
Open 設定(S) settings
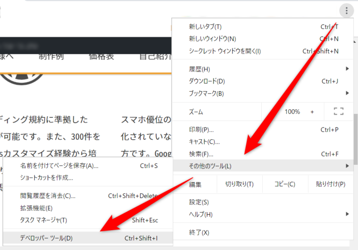pyautogui.click(x=198, y=203)
